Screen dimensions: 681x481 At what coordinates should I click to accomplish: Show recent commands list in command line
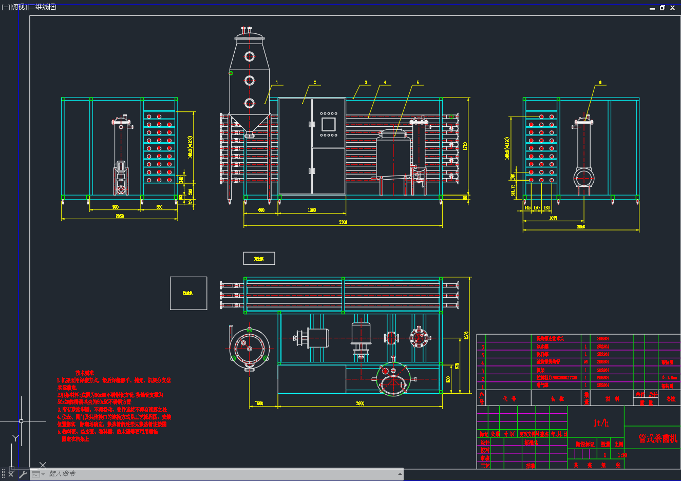point(39,474)
